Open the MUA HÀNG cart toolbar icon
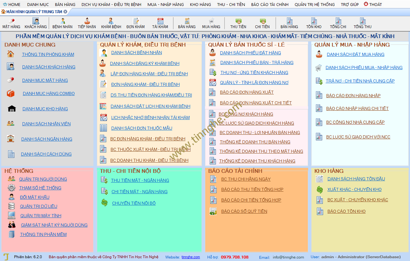This screenshot has height=261, width=410. 211,23
